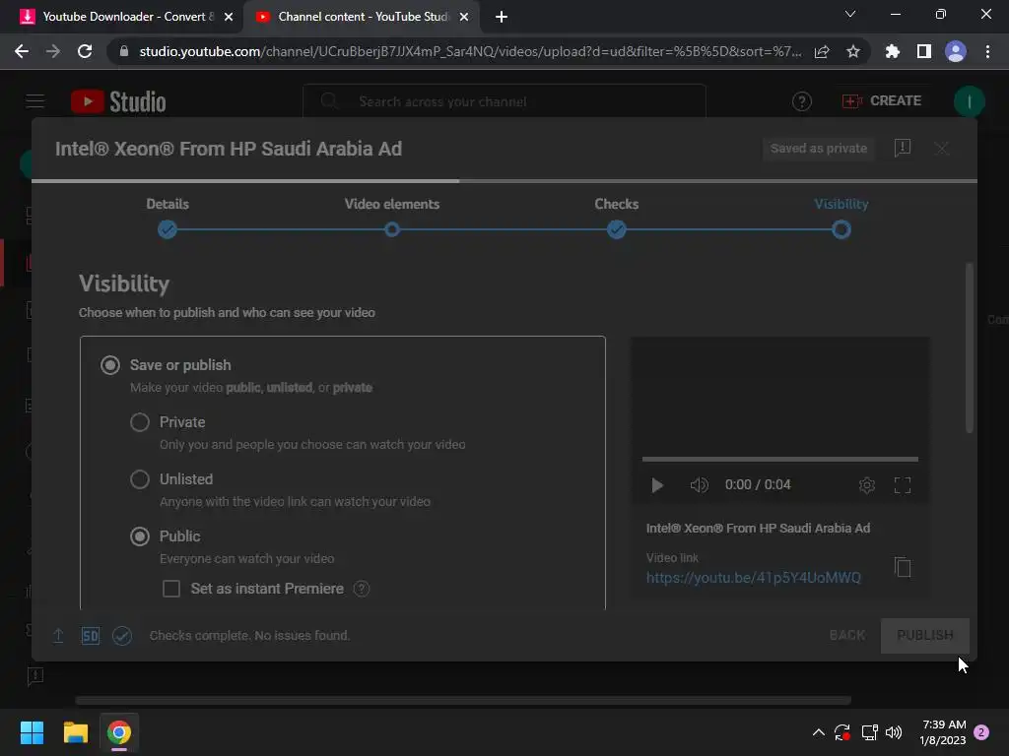Image resolution: width=1009 pixels, height=756 pixels.
Task: Click the CREATE button
Action: coord(882,101)
